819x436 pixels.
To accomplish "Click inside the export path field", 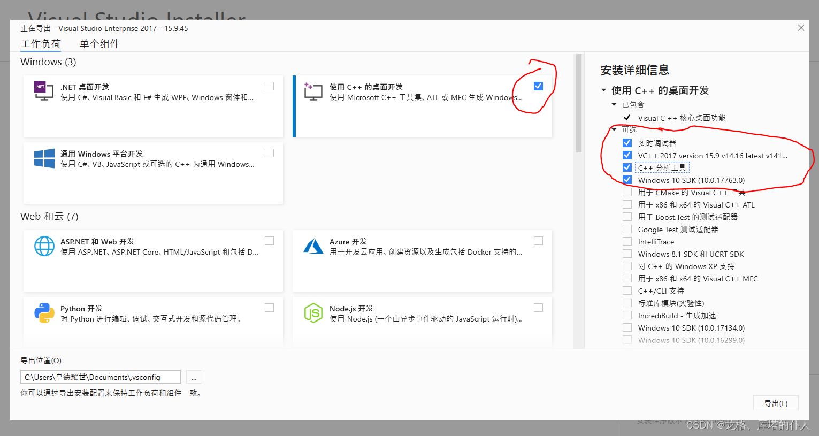I will coord(100,377).
